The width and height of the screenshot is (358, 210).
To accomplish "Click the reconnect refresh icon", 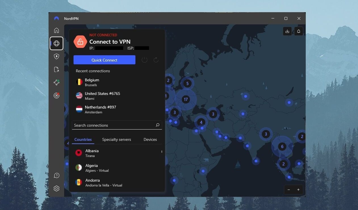I will pos(156,60).
